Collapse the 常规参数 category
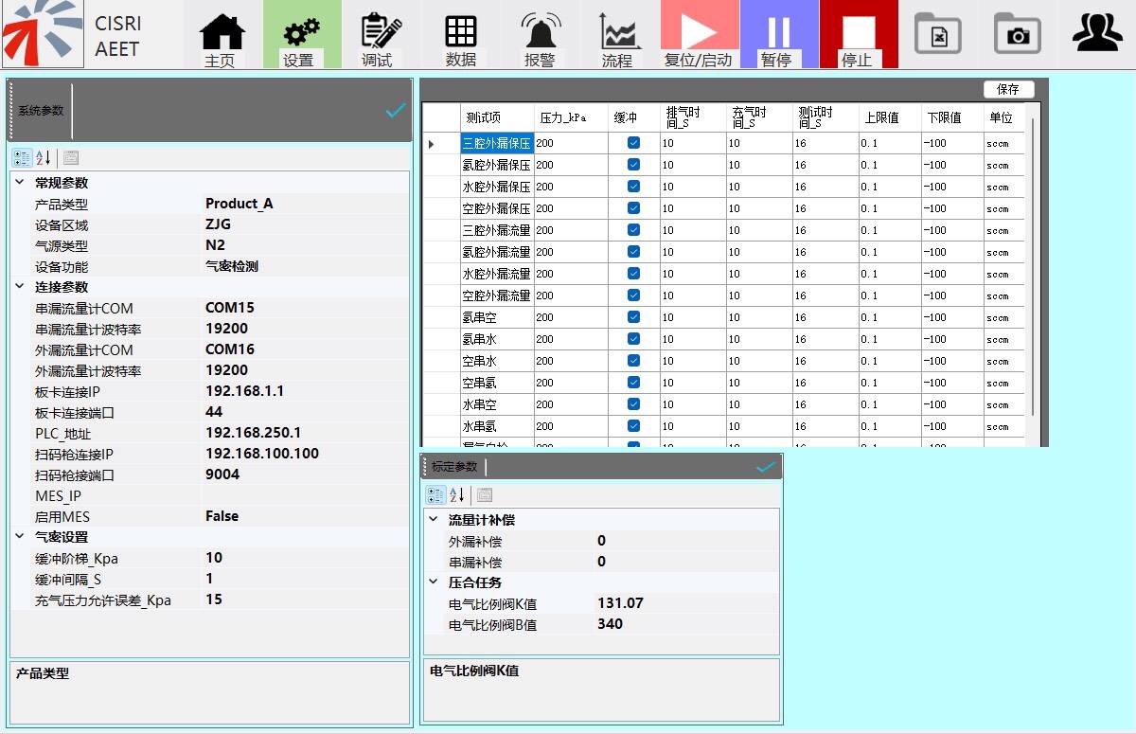 [x=20, y=183]
